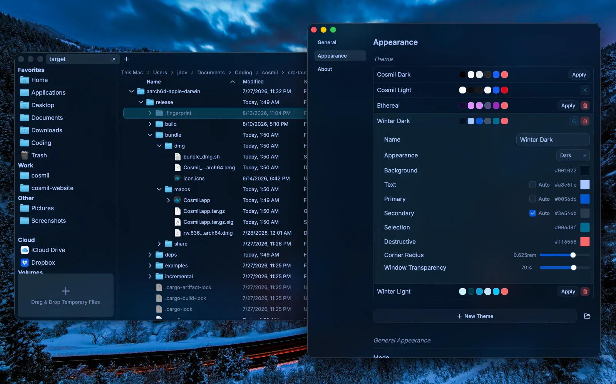Expand the incremental folder
Image resolution: width=616 pixels, height=384 pixels.
pyautogui.click(x=150, y=277)
